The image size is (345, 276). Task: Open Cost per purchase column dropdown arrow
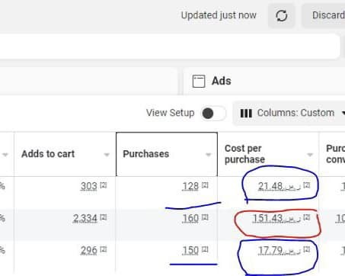click(310, 155)
